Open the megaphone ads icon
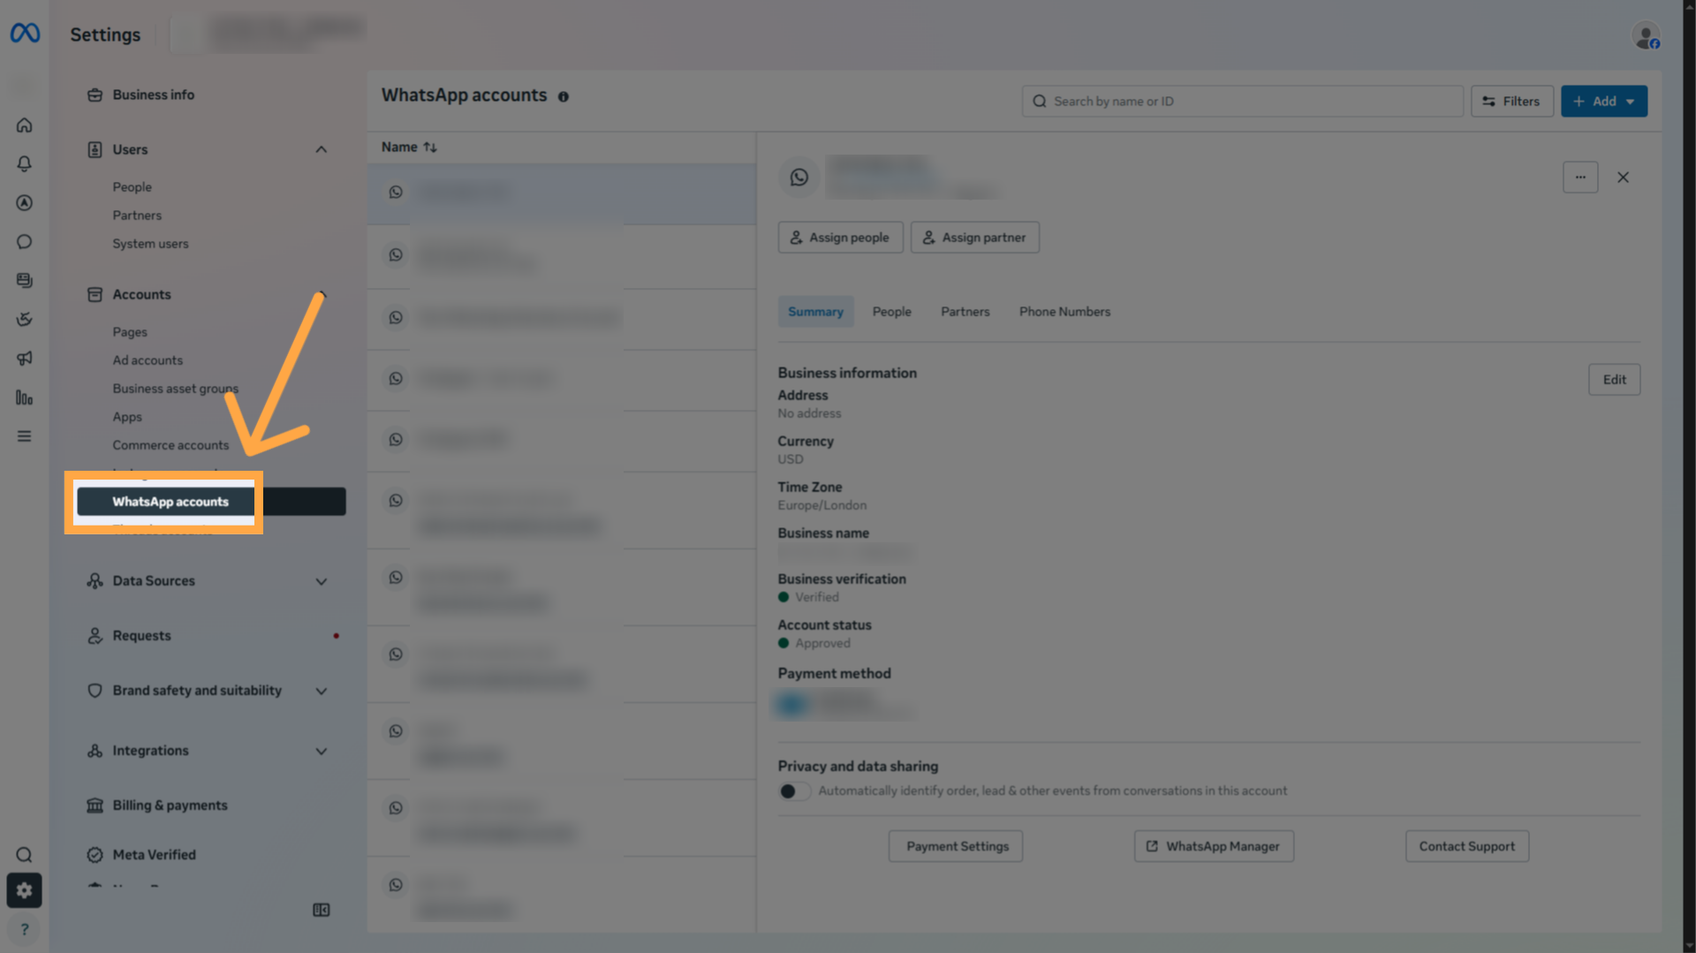Screen dimensions: 1696x953 tap(25, 359)
